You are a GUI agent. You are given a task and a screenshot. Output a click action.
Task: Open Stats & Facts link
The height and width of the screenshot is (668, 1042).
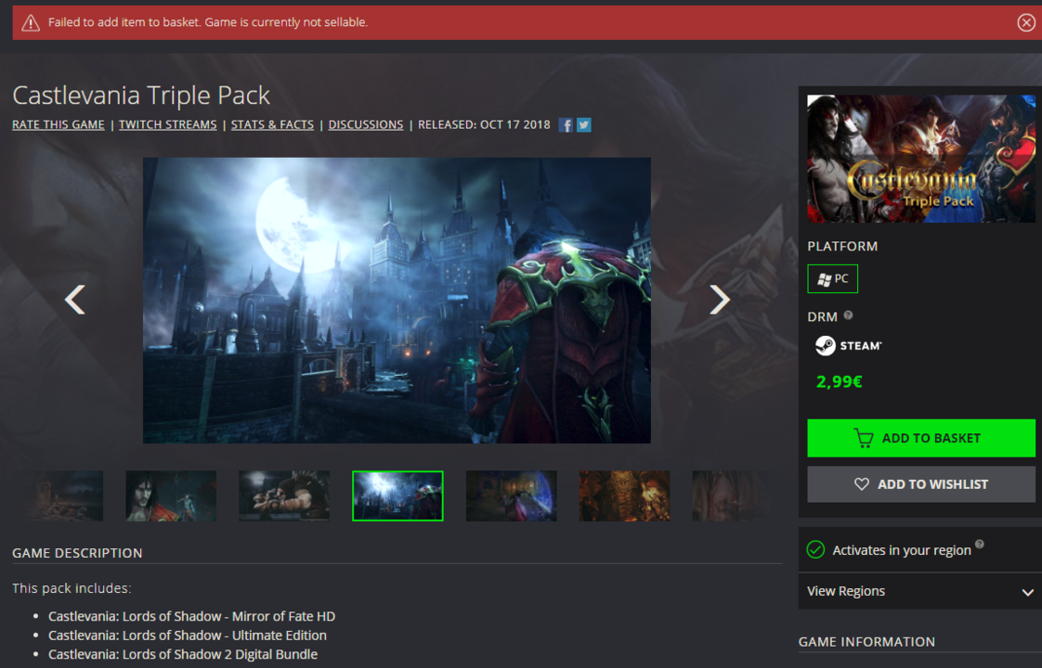[x=272, y=125]
